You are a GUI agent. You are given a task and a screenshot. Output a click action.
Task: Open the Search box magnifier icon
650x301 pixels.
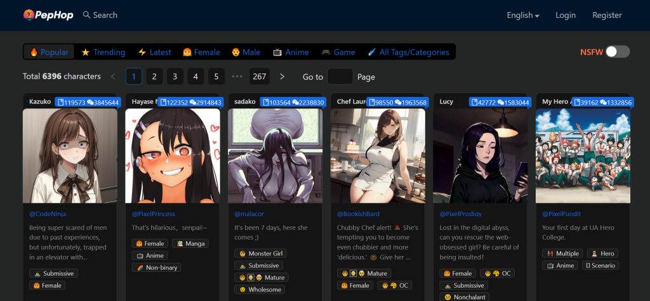point(86,15)
